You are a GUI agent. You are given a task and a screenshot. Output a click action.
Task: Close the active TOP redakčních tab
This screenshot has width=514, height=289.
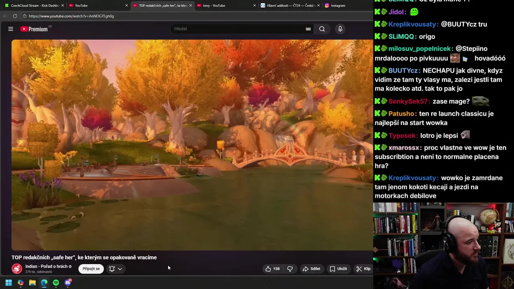(191, 6)
